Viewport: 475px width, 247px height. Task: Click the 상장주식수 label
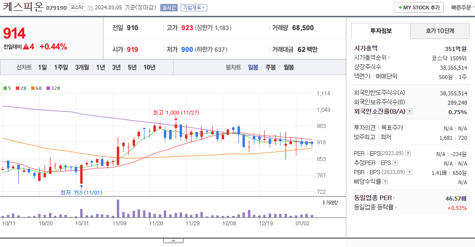[368, 67]
